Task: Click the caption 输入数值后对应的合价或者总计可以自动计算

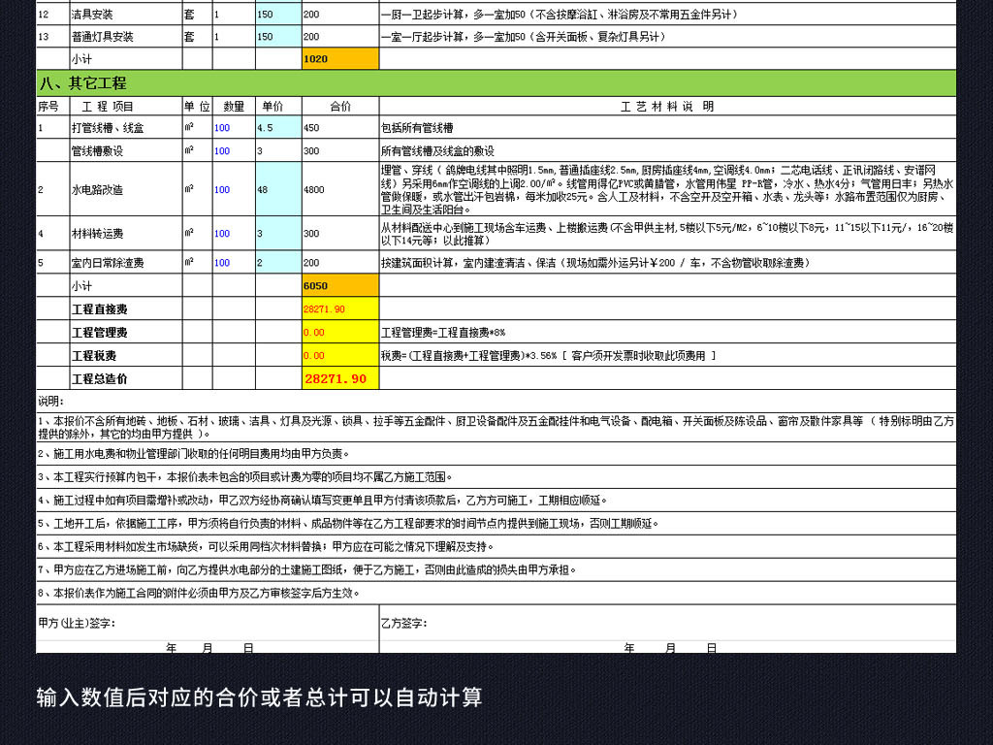Action: [260, 697]
